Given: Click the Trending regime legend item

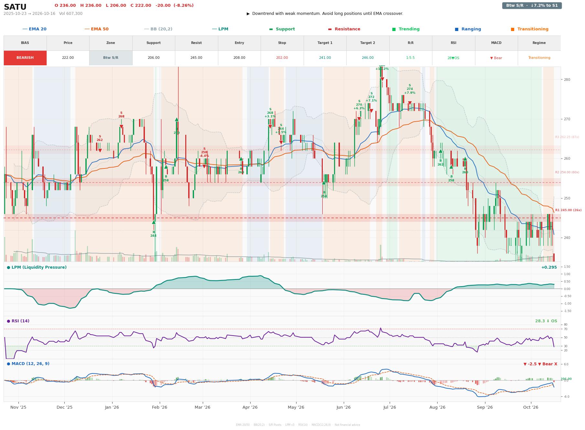Looking at the screenshot, I should (406, 29).
